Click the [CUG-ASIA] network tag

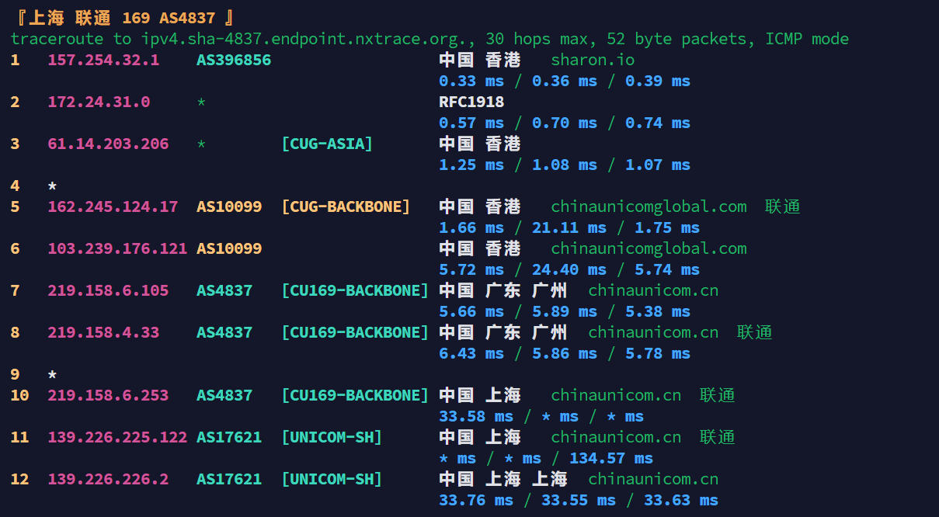(327, 144)
